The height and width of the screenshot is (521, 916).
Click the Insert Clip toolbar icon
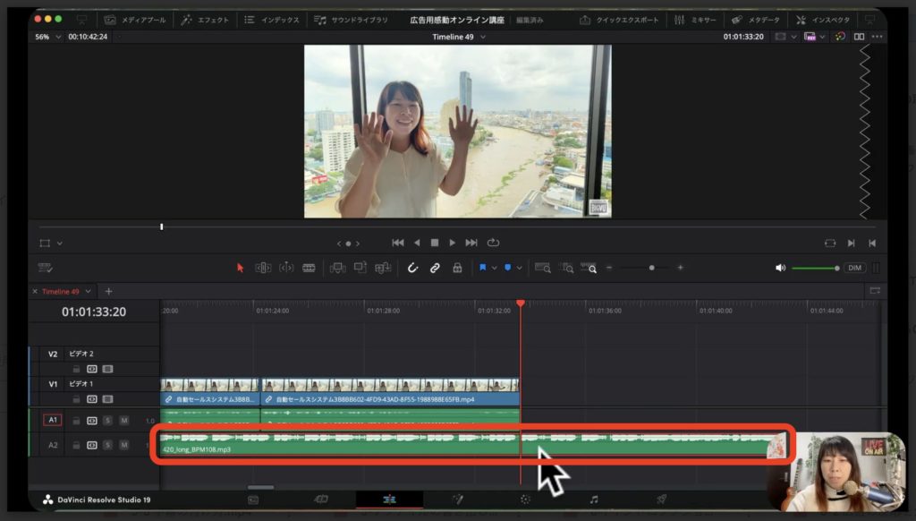(x=336, y=267)
